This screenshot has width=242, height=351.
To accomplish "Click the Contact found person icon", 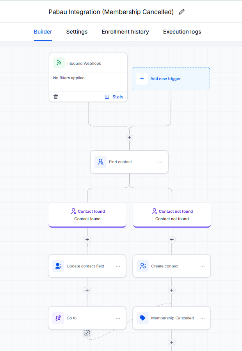I will pyautogui.click(x=74, y=211).
